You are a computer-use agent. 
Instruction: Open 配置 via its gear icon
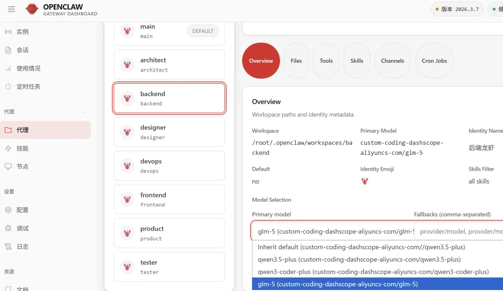coord(8,210)
